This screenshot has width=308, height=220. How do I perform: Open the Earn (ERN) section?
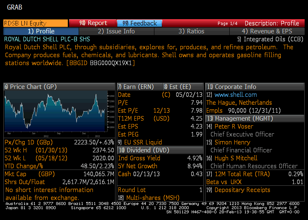[139, 87]
